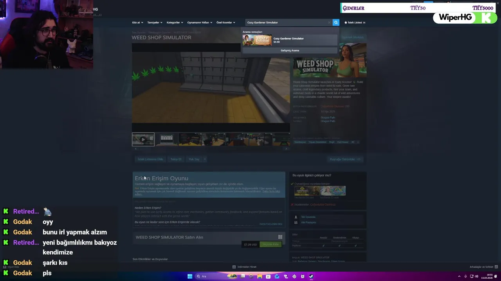Open İstek Listesi wishlist link

(355, 23)
